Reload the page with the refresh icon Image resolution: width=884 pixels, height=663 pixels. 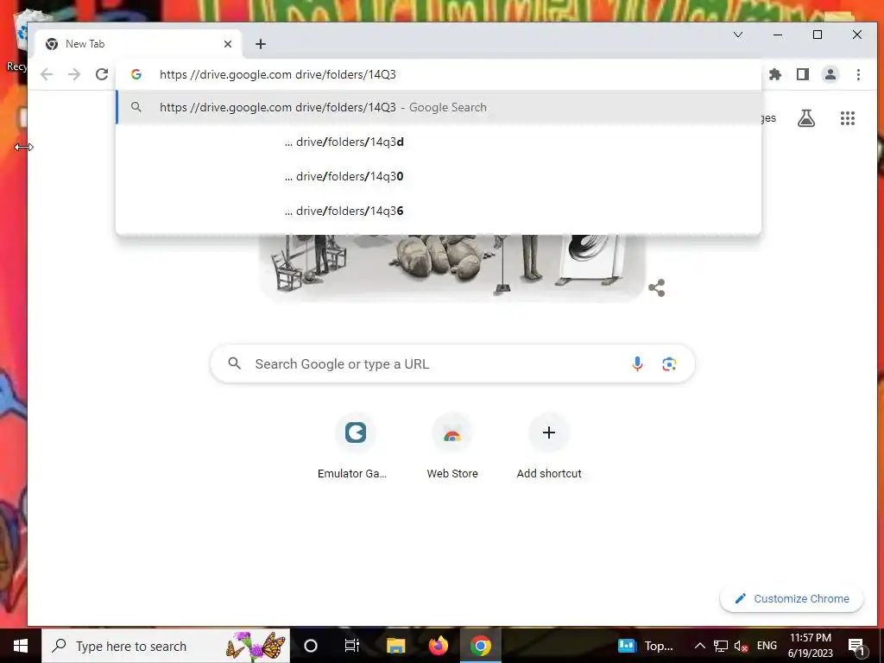(102, 74)
